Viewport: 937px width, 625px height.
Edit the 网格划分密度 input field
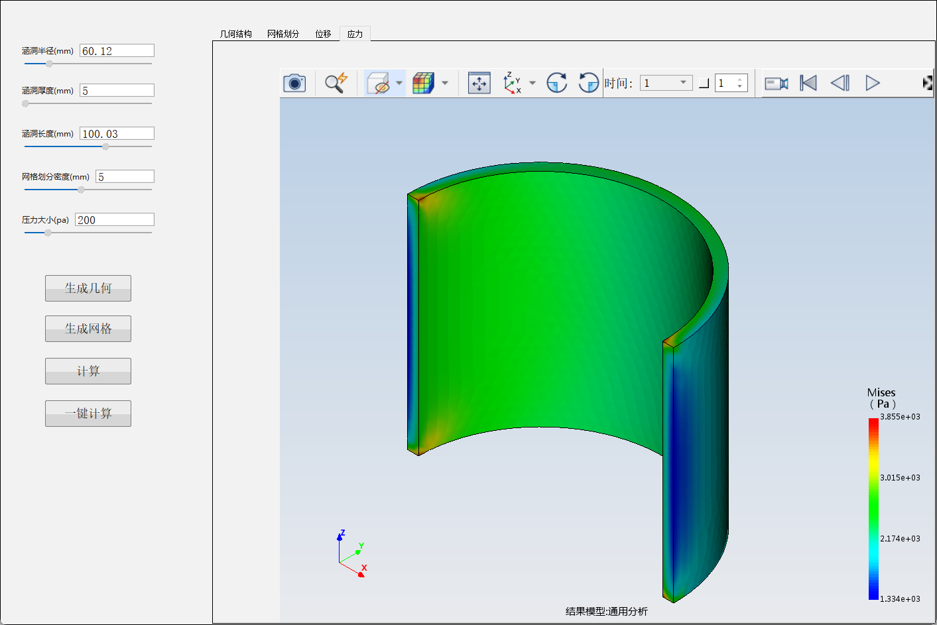[125, 176]
